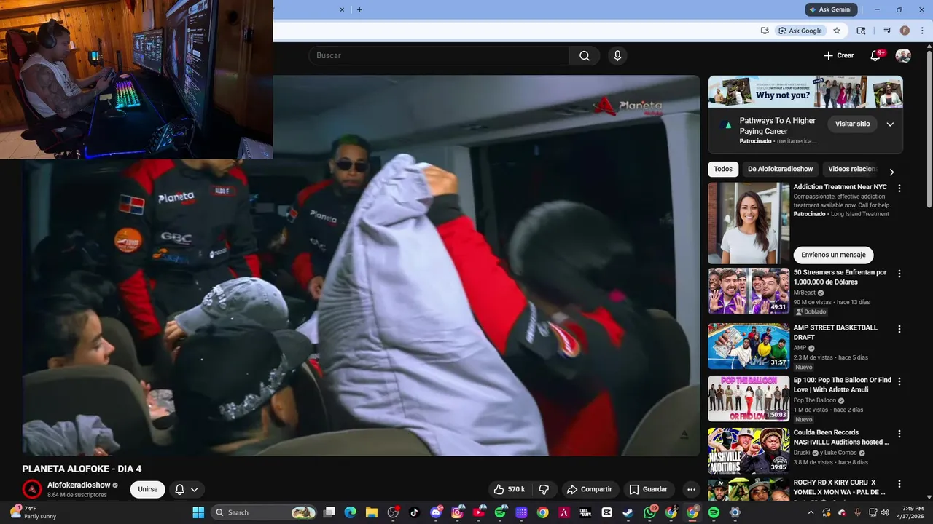Open WhatsApp from taskbar
Image resolution: width=933 pixels, height=524 pixels.
649,512
